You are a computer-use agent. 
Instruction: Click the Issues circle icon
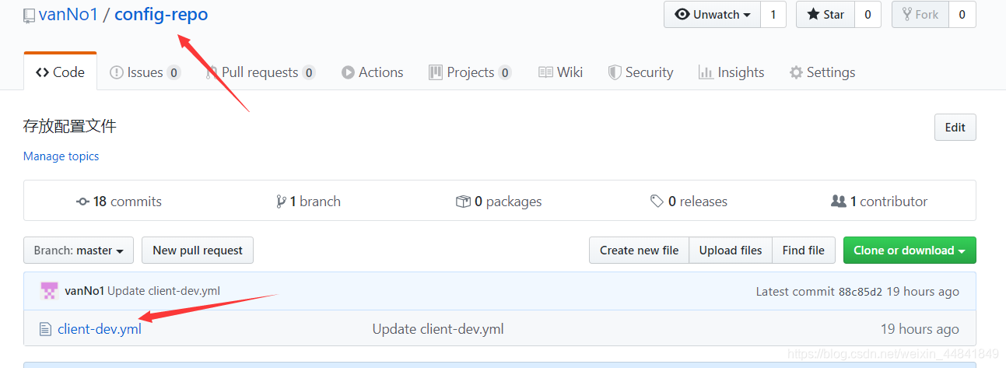[x=117, y=72]
